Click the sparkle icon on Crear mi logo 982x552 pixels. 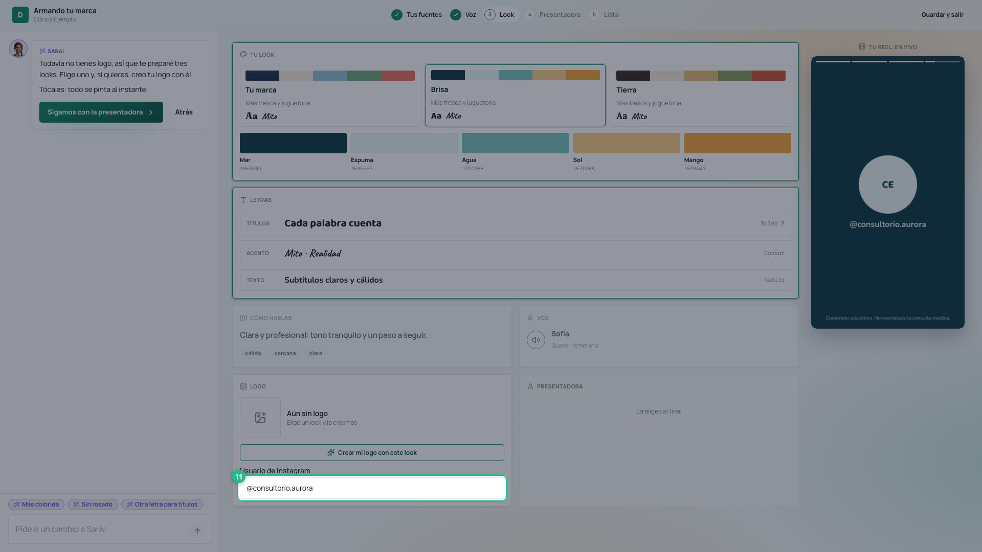coord(331,453)
